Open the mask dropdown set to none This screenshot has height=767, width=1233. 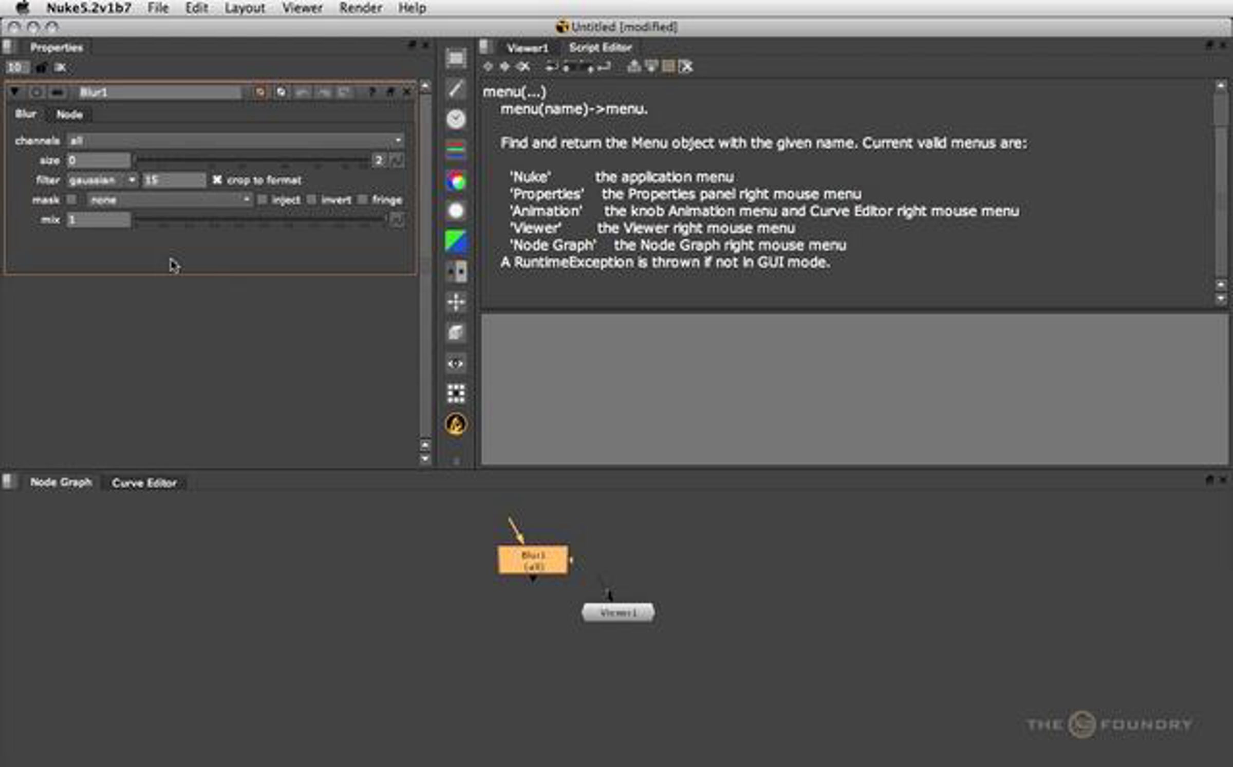(170, 199)
